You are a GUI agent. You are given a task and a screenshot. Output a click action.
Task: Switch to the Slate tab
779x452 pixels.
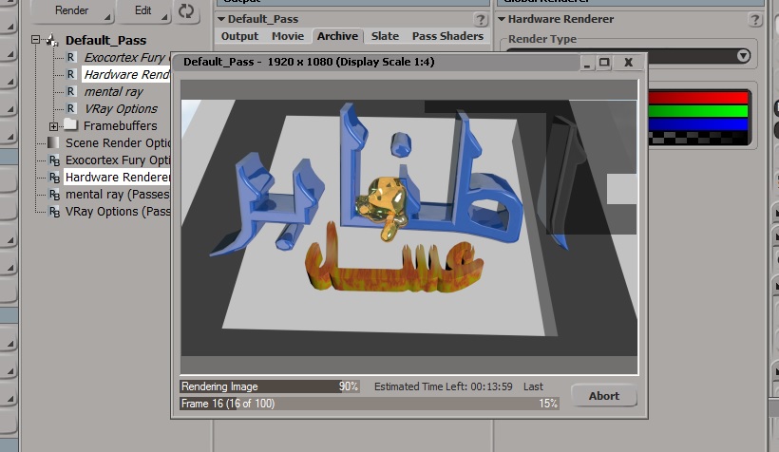click(385, 36)
